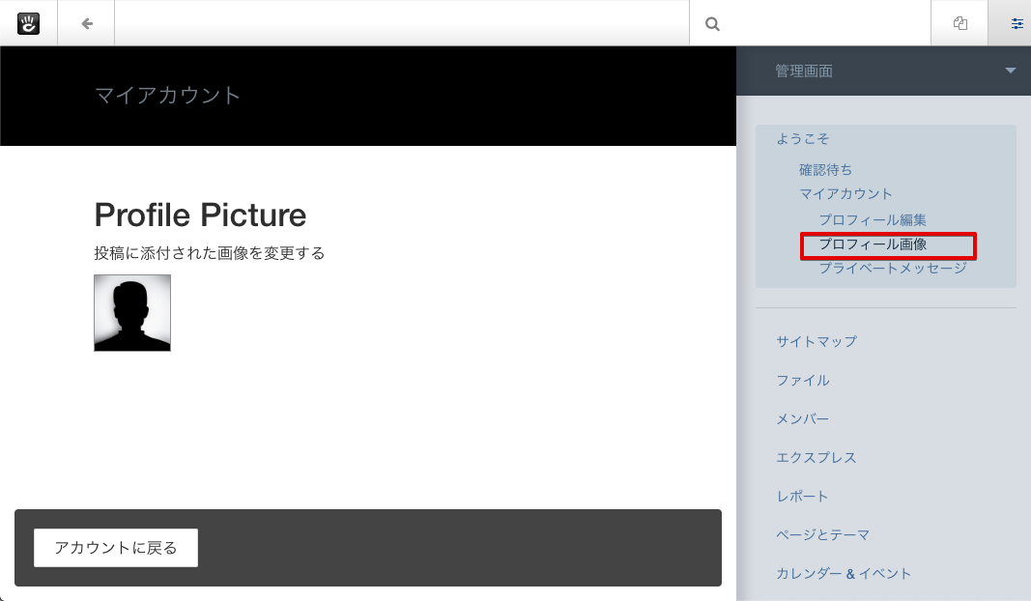Click the page copy icon in toolbar

[x=959, y=22]
